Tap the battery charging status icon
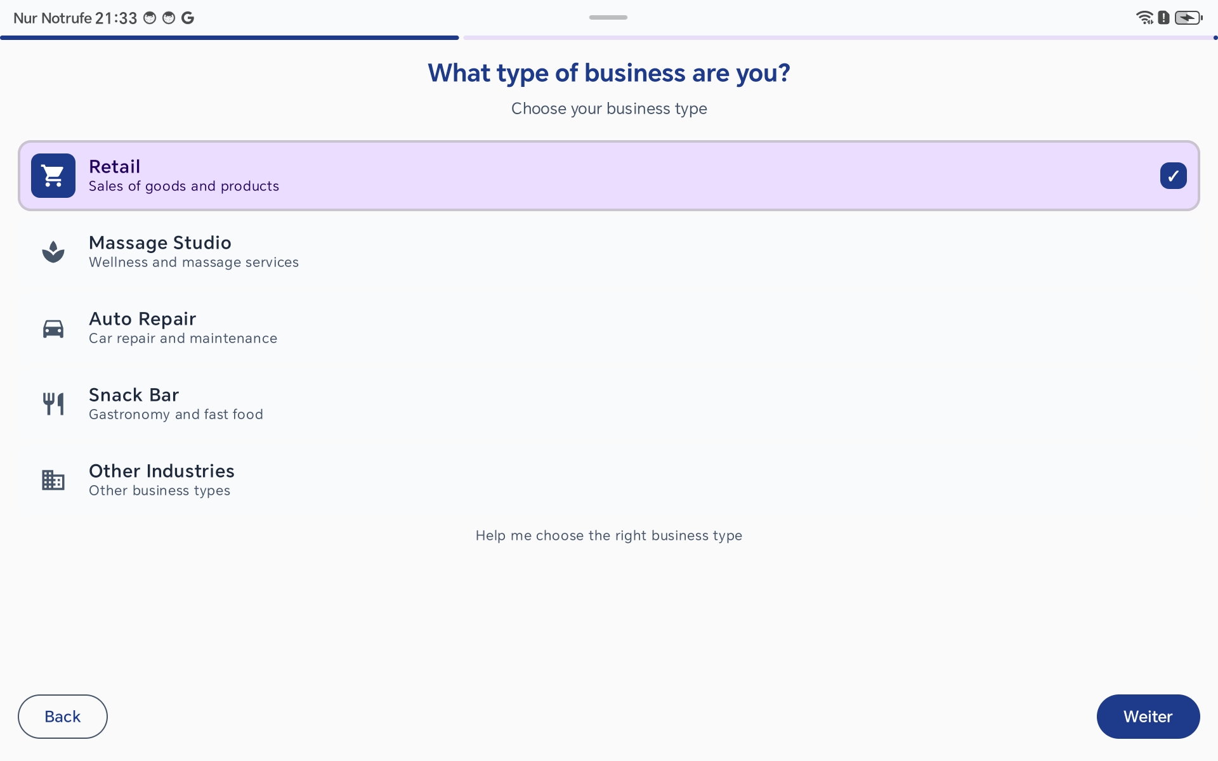The width and height of the screenshot is (1218, 761). pyautogui.click(x=1188, y=18)
